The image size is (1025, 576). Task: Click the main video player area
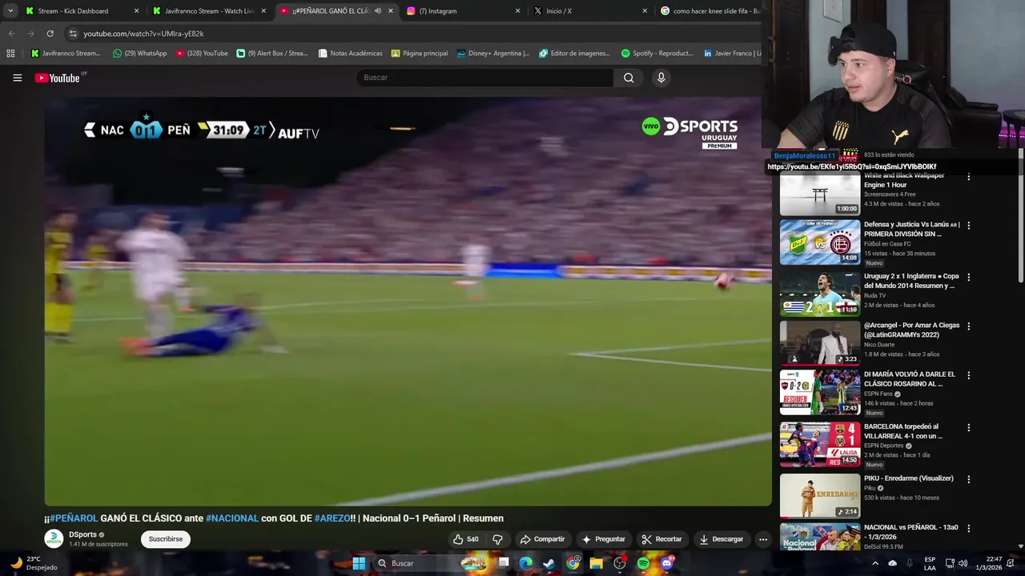[408, 302]
